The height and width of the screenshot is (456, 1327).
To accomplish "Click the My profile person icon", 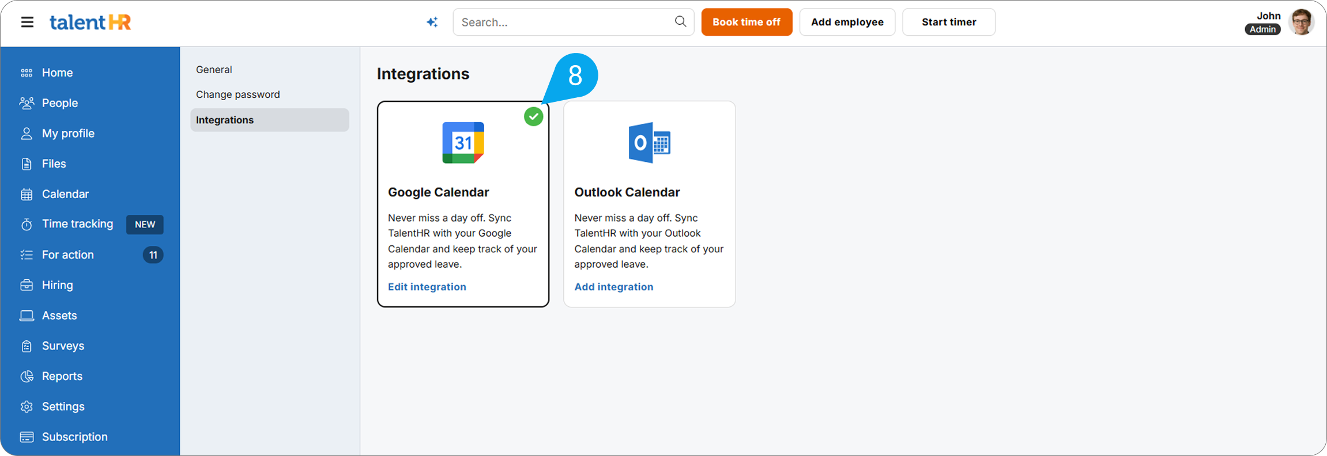I will pos(27,134).
